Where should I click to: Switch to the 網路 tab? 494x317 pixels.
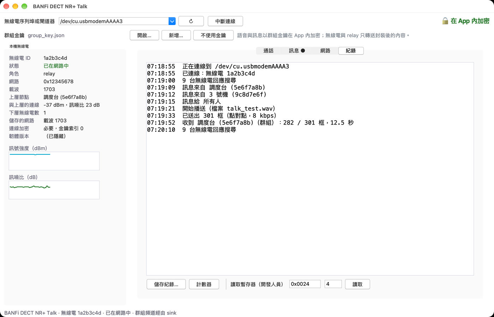325,51
